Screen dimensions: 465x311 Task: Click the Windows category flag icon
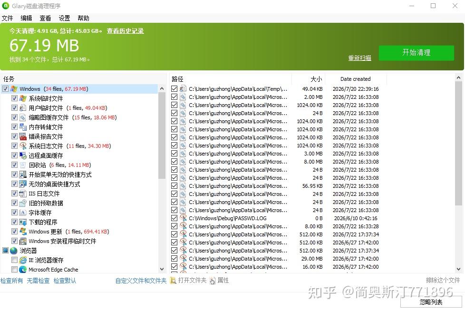tap(14, 88)
